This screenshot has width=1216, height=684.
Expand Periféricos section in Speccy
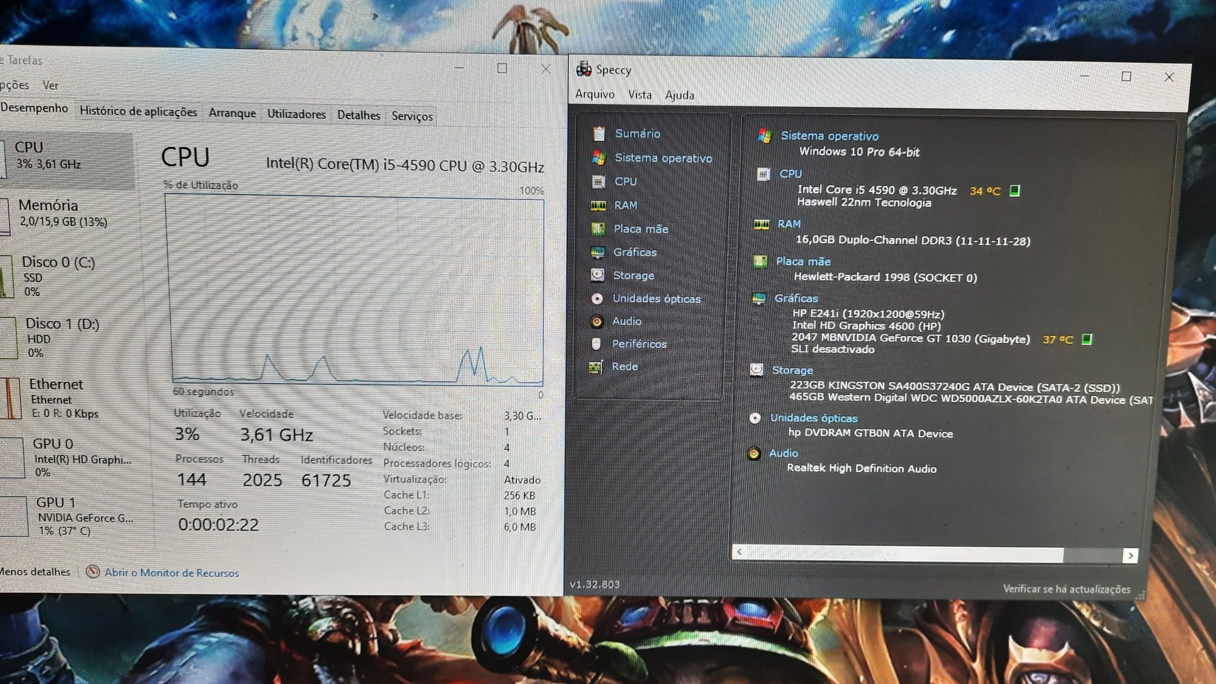[x=641, y=344]
